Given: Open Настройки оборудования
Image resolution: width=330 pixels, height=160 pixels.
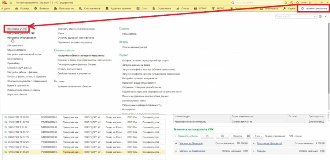Looking at the screenshot, I should (22, 38).
